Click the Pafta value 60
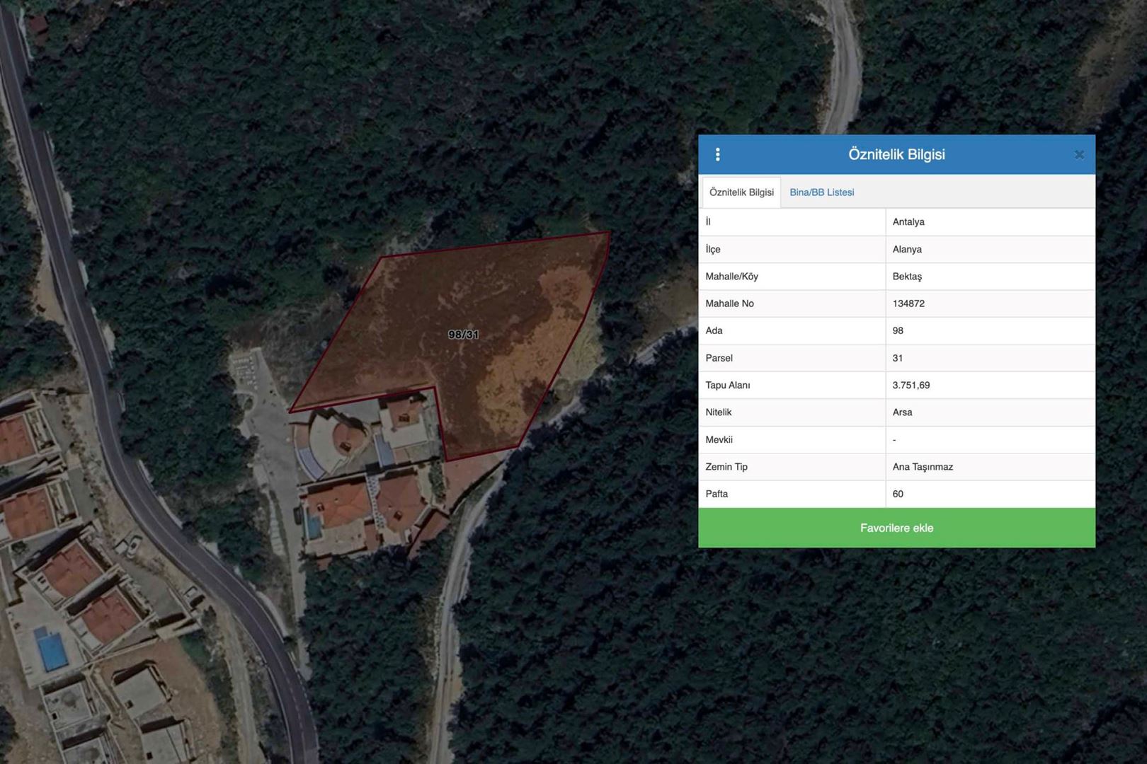Viewport: 1147px width, 764px height. tap(898, 494)
